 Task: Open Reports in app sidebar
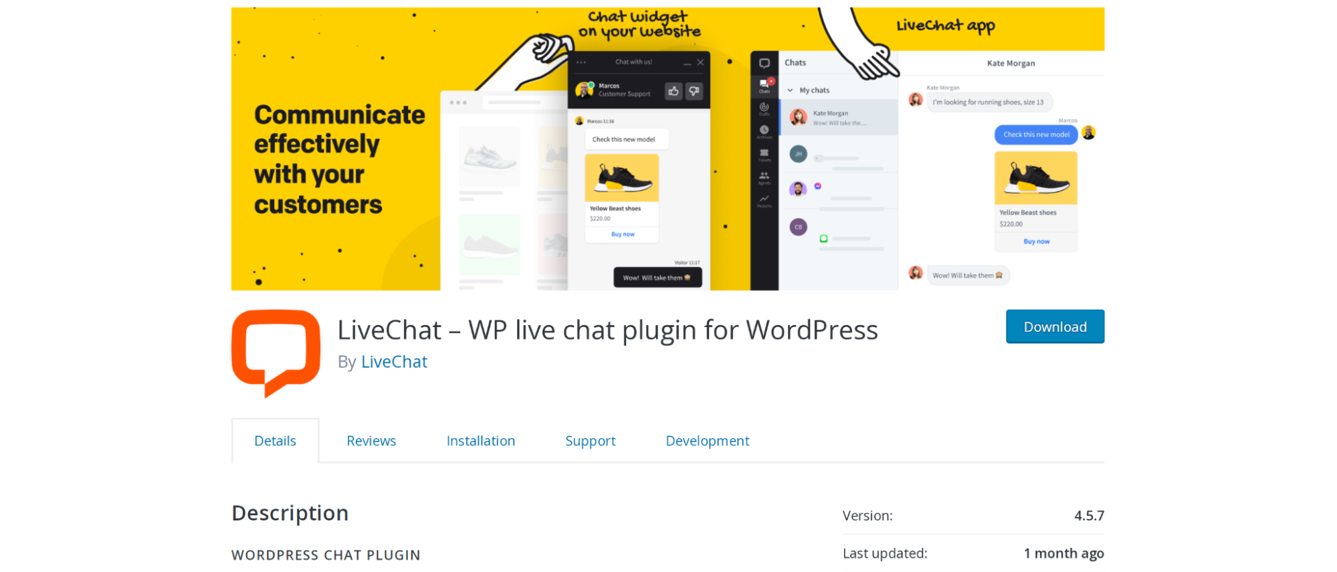click(x=764, y=201)
